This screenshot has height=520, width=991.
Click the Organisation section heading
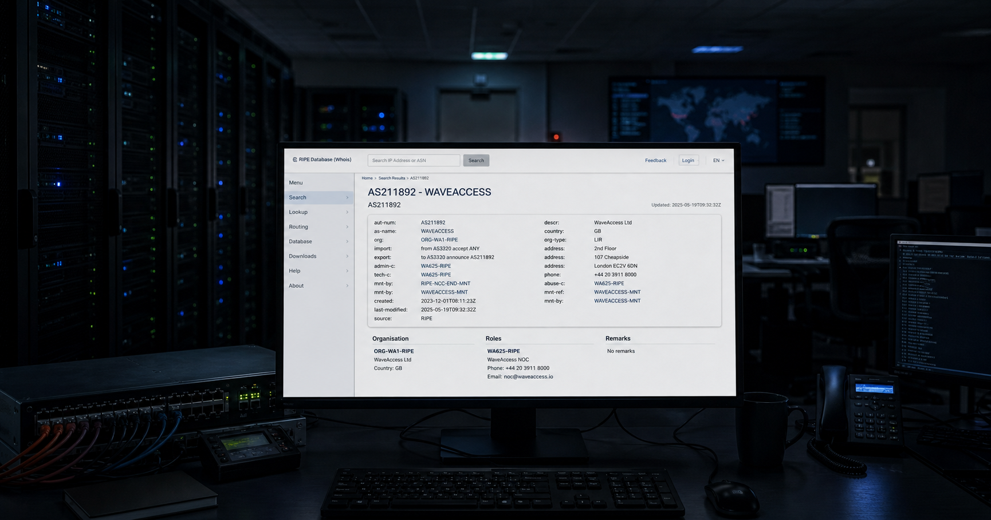point(391,339)
